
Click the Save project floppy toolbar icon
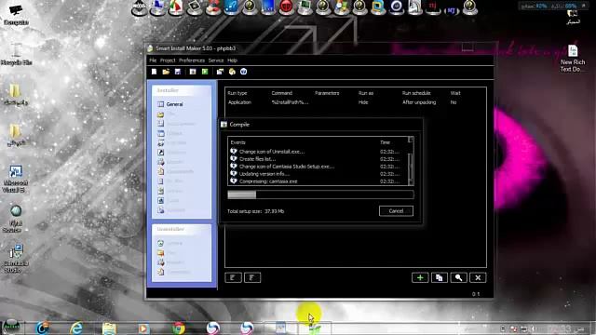coord(178,72)
